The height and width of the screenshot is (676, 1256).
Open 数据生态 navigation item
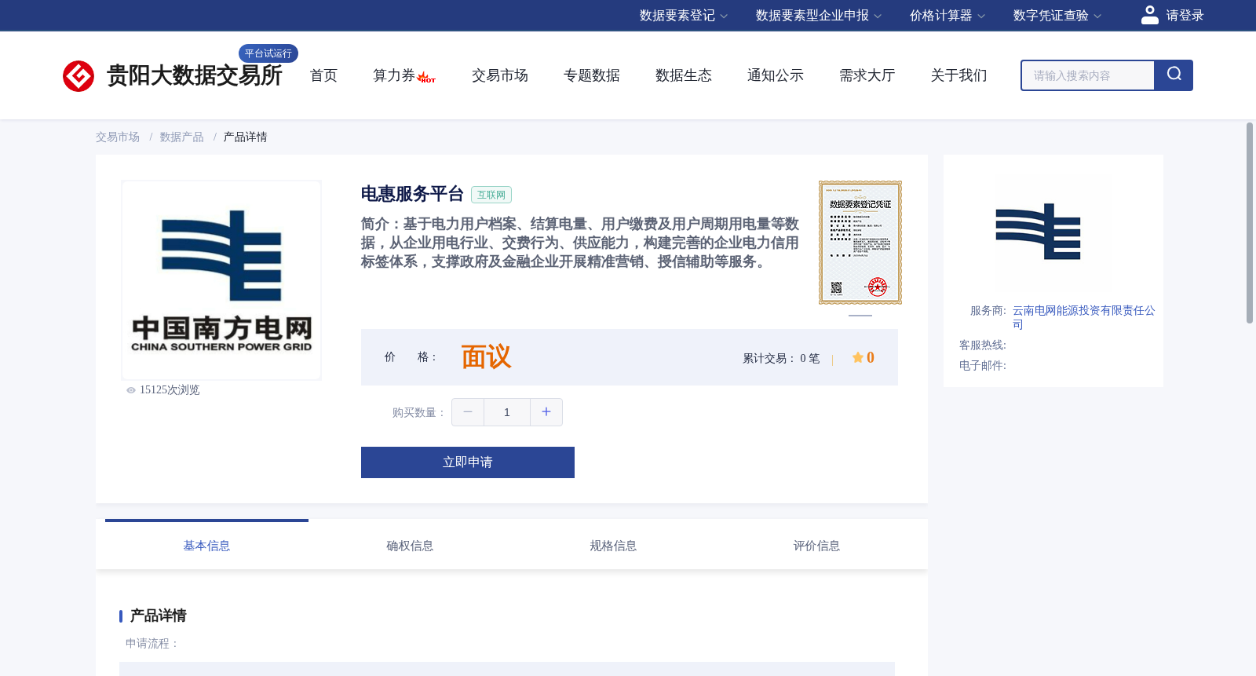tap(684, 75)
